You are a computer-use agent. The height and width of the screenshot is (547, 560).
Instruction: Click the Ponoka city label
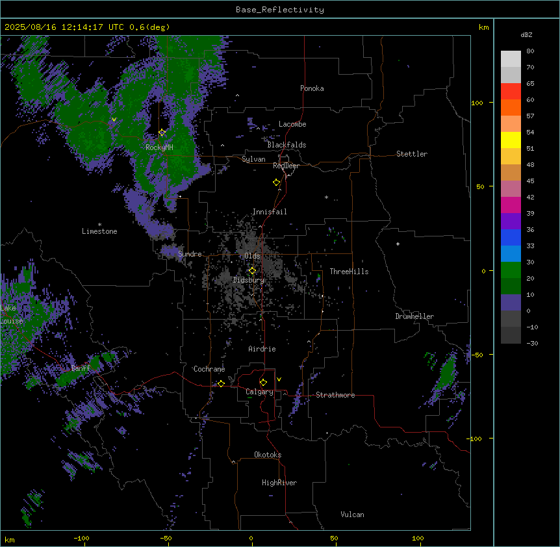coord(312,88)
